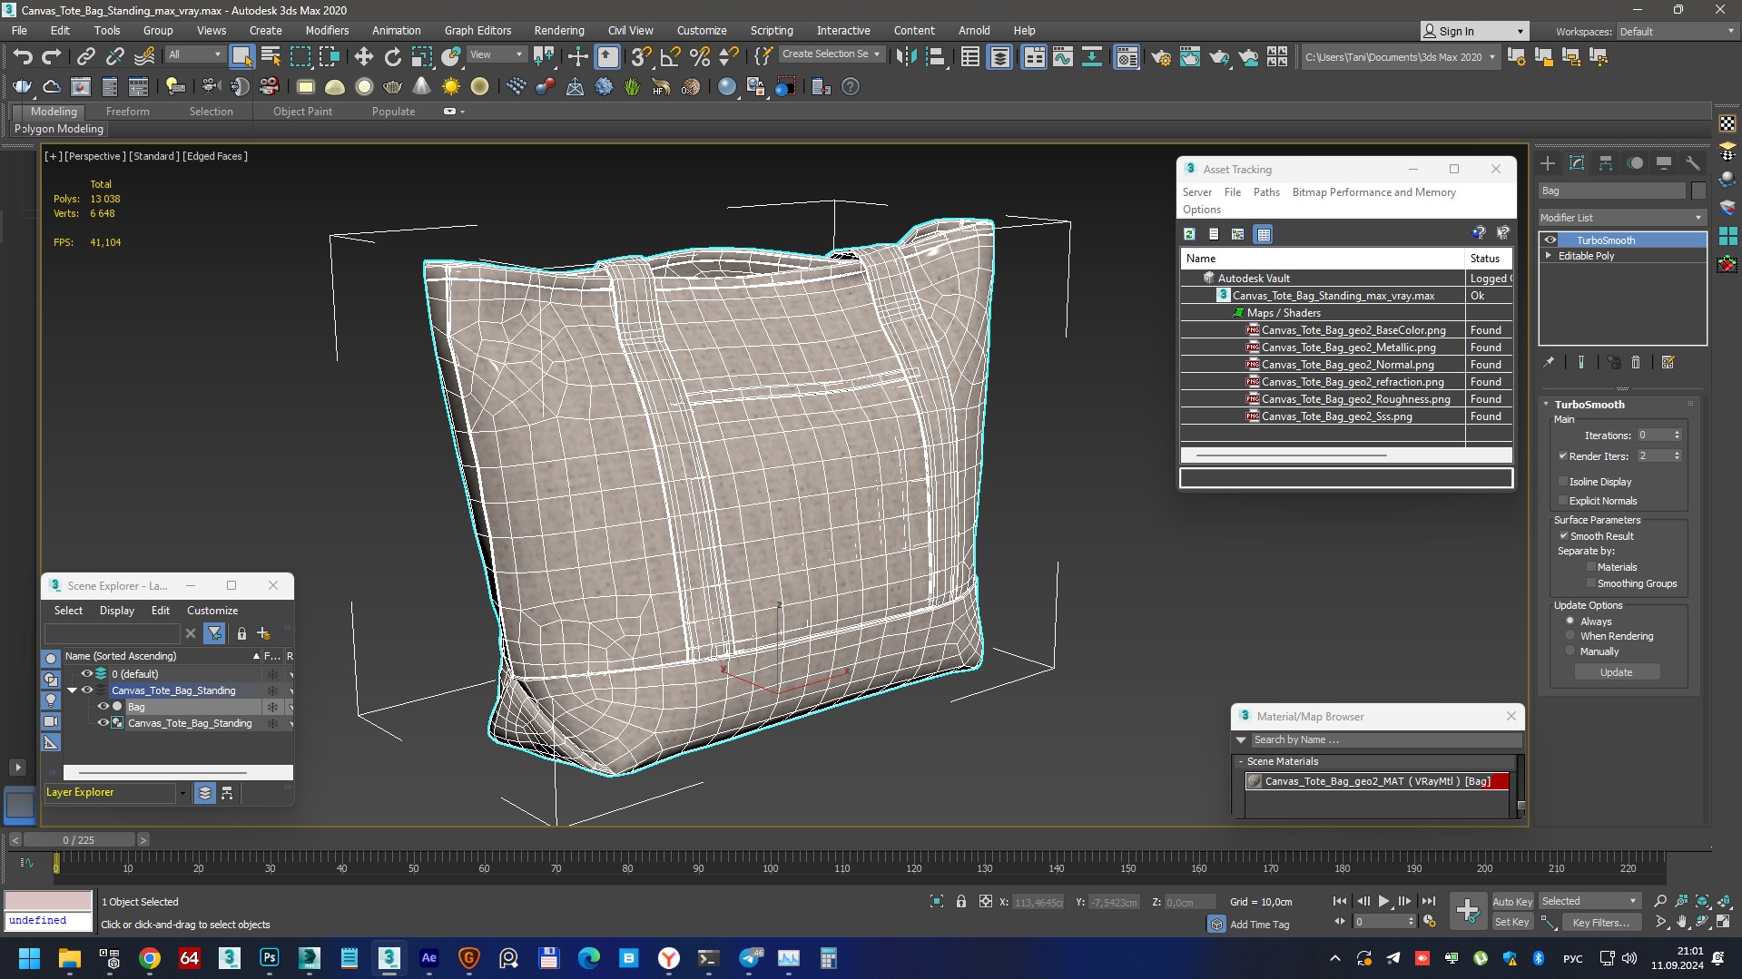Image resolution: width=1742 pixels, height=979 pixels.
Task: Create a Cone primitive from toolbar
Action: [x=421, y=87]
